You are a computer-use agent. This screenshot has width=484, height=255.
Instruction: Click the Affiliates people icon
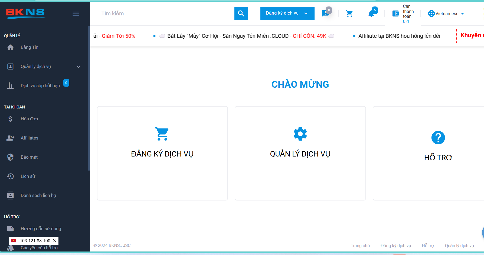(x=10, y=138)
